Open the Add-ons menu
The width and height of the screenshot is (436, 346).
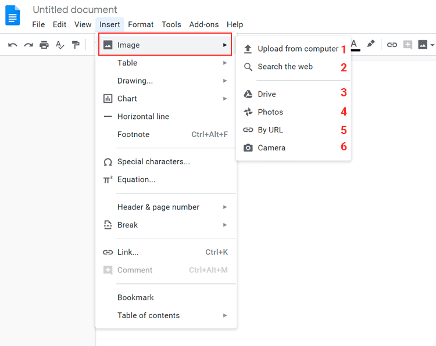pos(204,24)
